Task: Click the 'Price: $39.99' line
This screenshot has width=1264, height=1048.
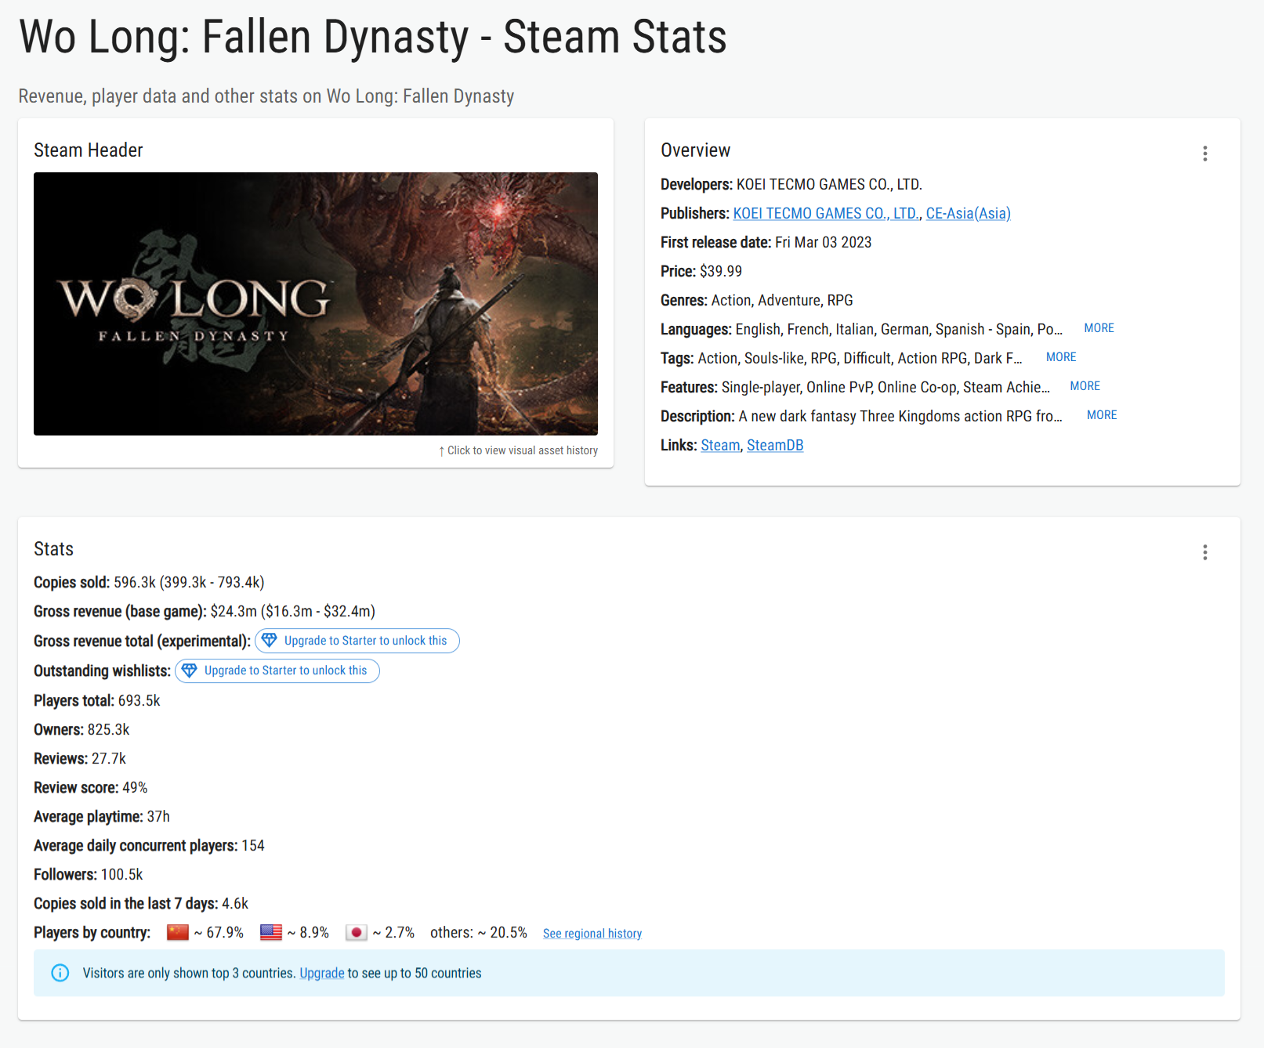Action: click(701, 271)
